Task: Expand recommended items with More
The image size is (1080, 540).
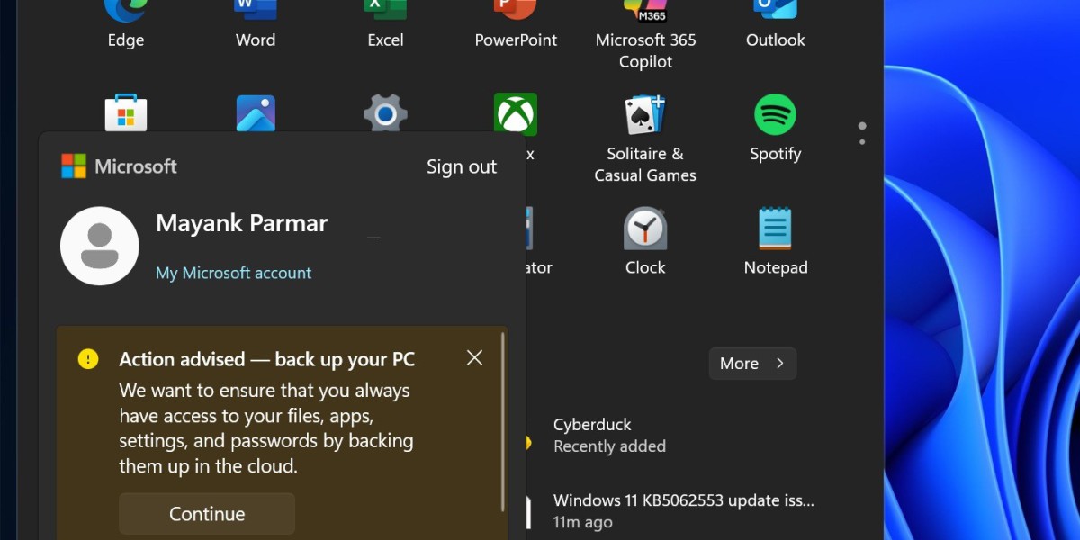Action: [752, 364]
